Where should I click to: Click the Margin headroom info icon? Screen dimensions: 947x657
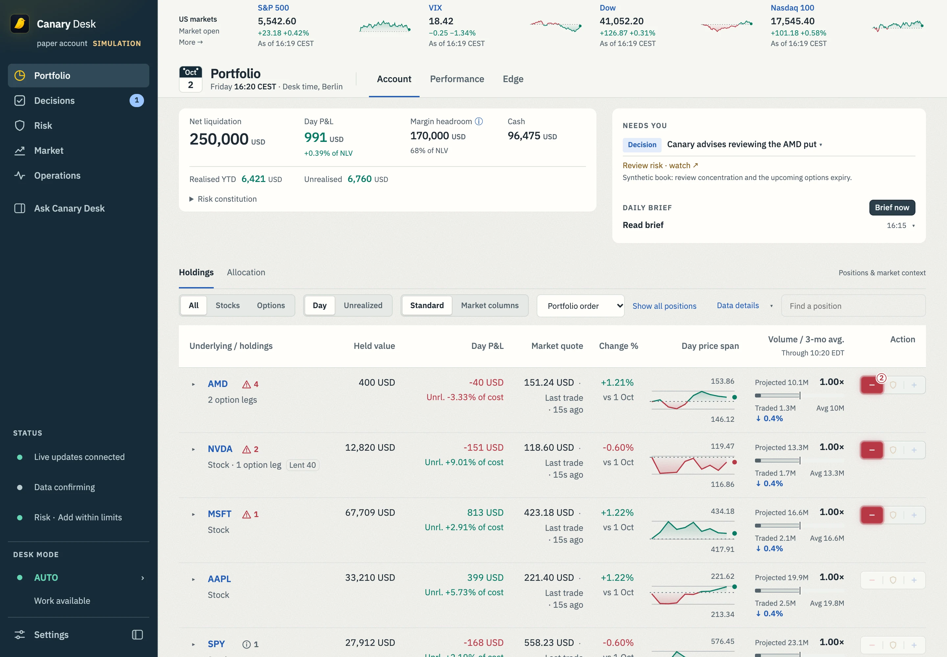point(478,122)
